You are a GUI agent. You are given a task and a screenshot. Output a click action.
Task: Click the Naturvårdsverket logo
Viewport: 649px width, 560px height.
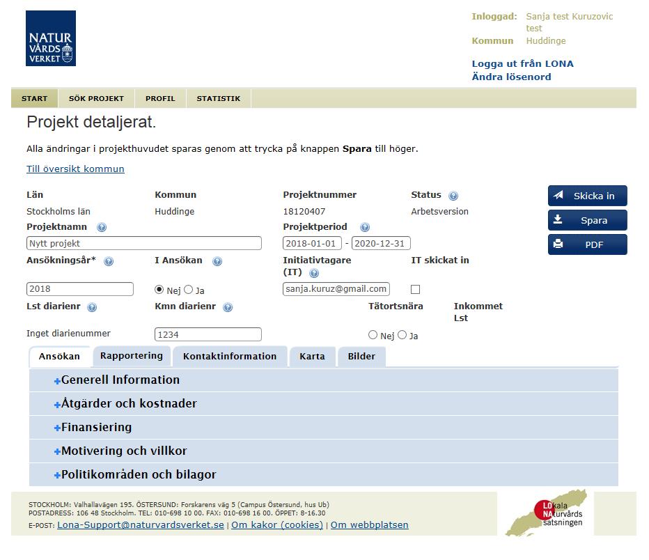point(51,38)
